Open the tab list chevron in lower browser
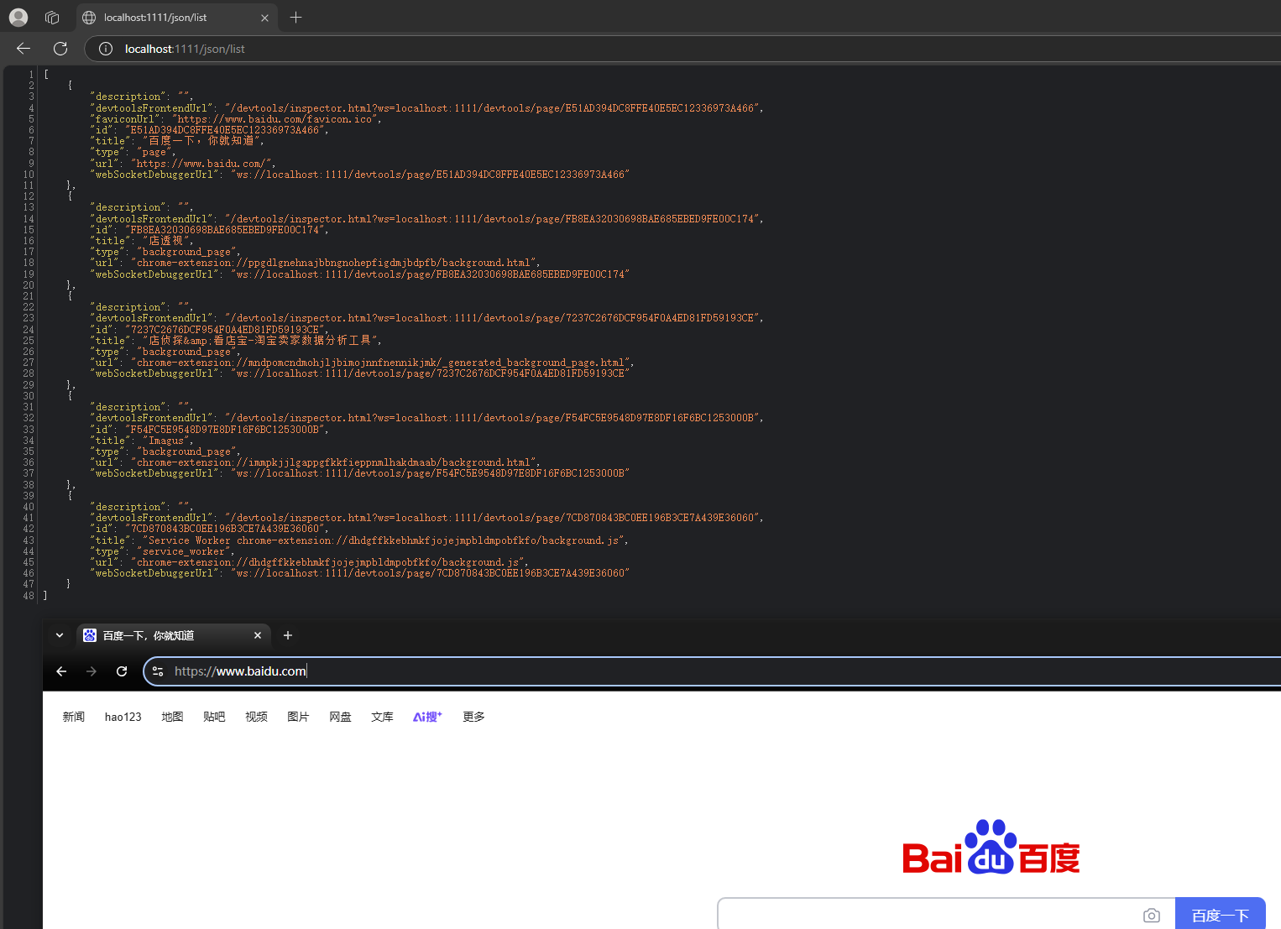This screenshot has width=1281, height=929. 59,635
